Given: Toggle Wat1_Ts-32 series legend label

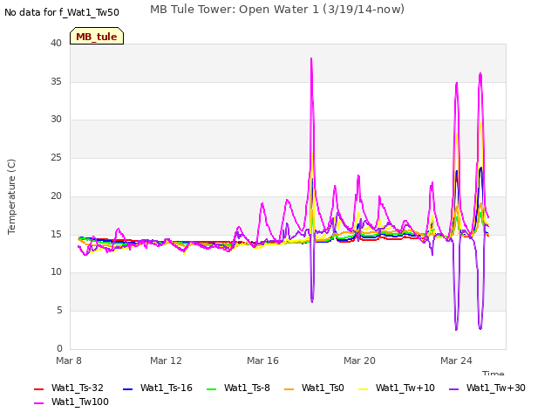Looking at the screenshot, I should point(78,388).
